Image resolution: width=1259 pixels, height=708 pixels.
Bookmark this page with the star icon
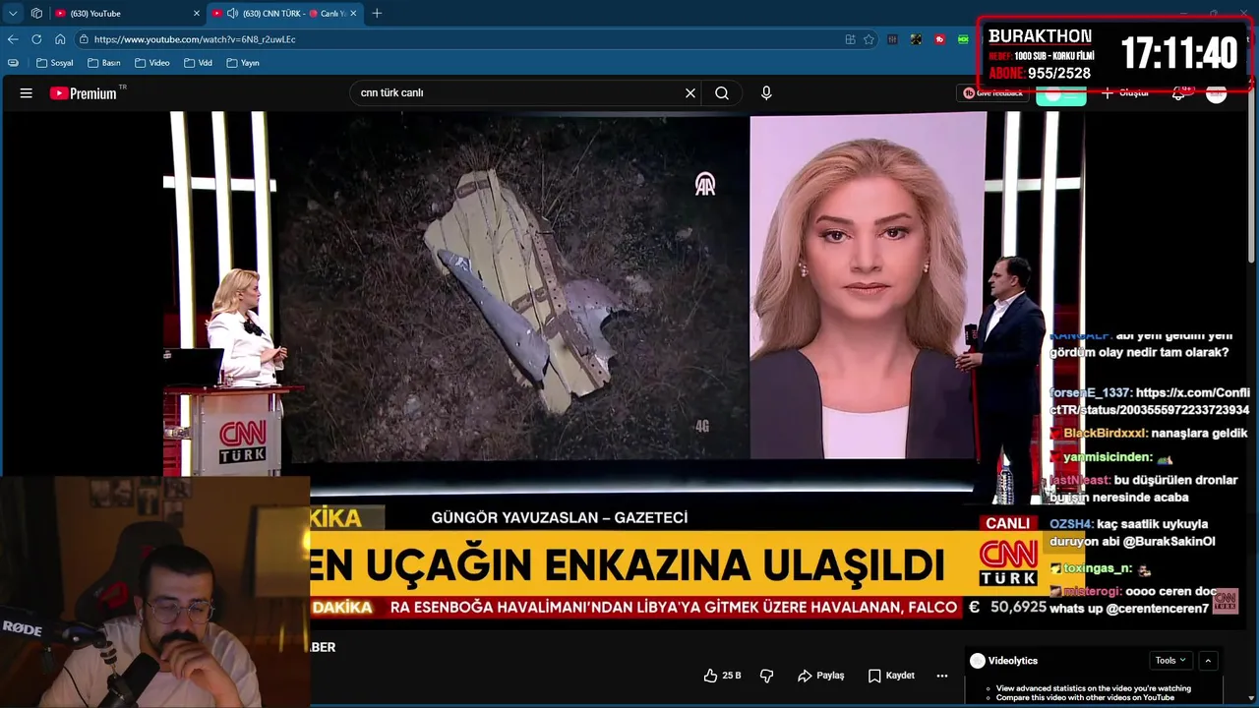(869, 39)
